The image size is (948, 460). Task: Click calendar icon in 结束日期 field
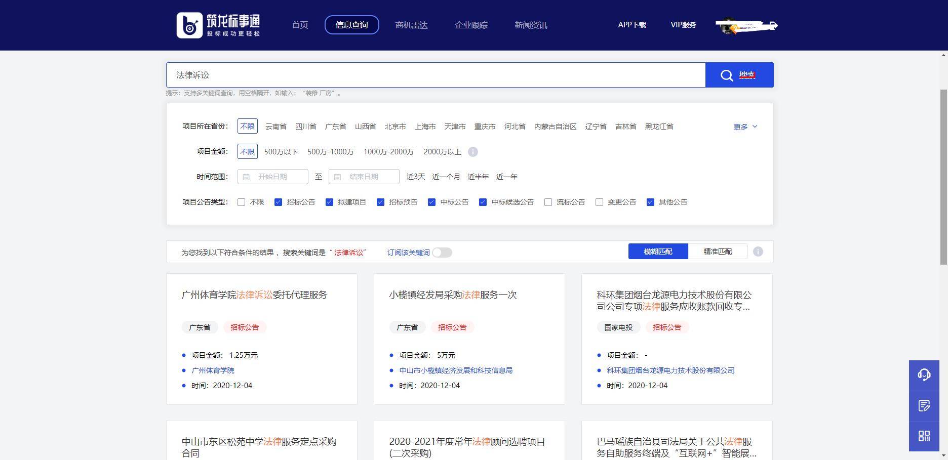337,177
